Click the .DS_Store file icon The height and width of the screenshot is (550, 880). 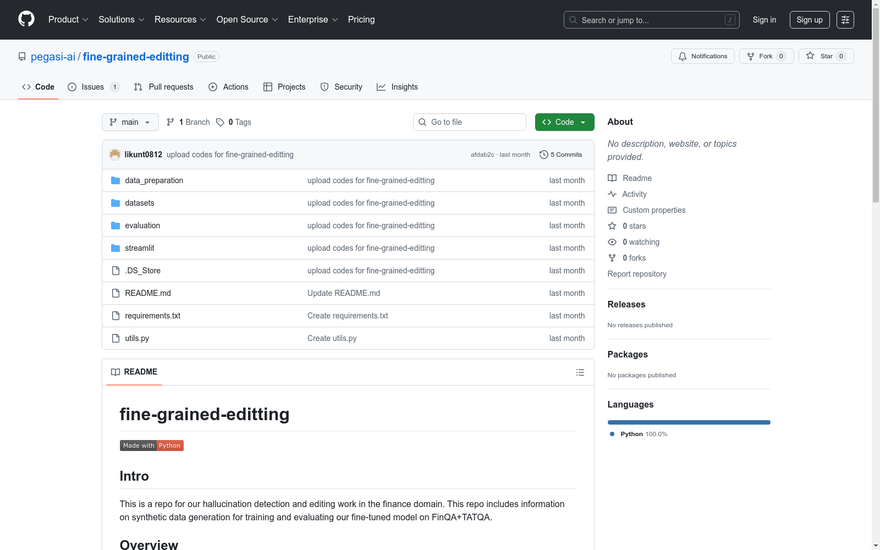pos(116,271)
